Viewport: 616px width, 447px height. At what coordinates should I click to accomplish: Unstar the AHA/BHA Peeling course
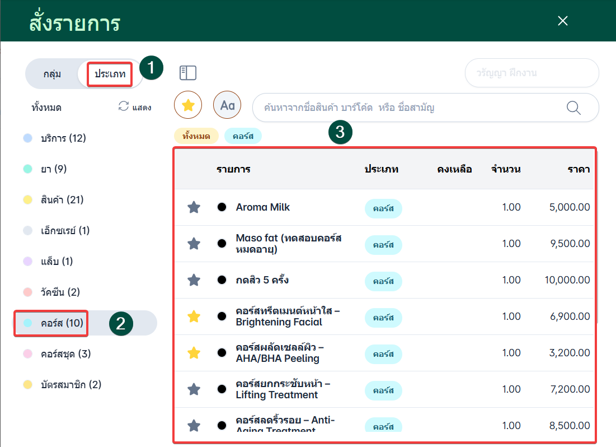point(194,353)
